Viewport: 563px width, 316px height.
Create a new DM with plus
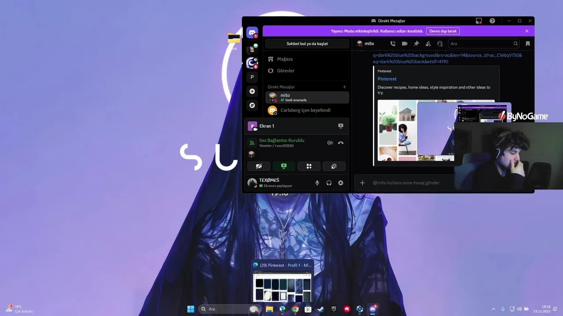pyautogui.click(x=344, y=87)
